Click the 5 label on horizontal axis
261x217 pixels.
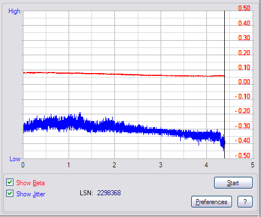pos(253,165)
